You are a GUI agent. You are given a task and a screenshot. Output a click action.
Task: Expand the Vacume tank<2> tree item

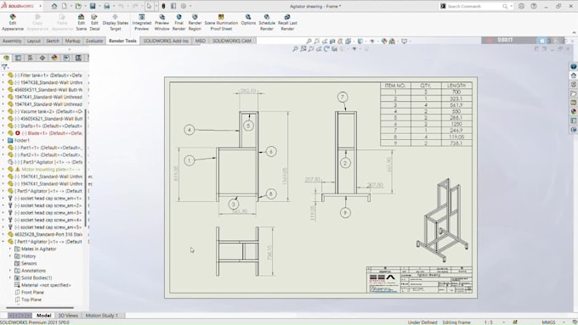tap(3, 111)
